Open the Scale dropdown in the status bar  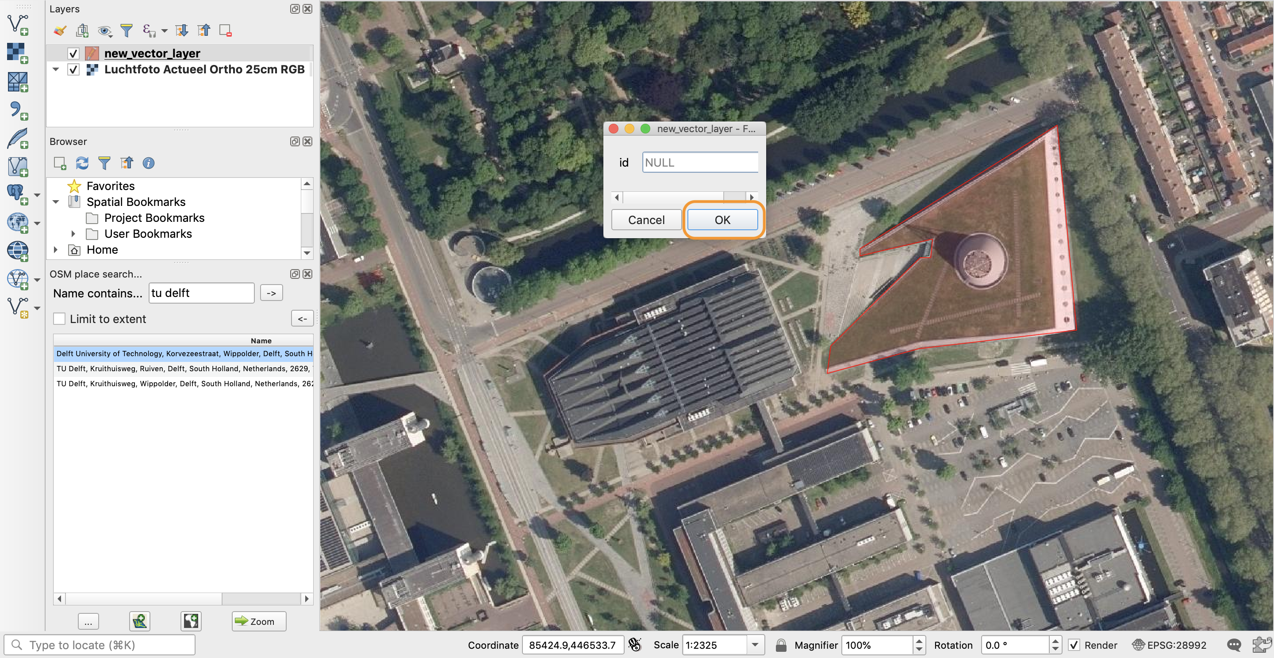(755, 645)
